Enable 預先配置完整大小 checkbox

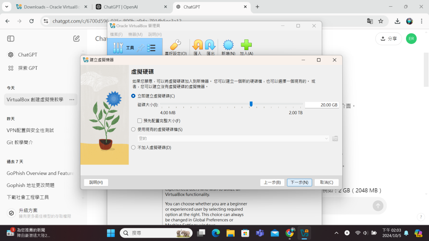coord(140,121)
